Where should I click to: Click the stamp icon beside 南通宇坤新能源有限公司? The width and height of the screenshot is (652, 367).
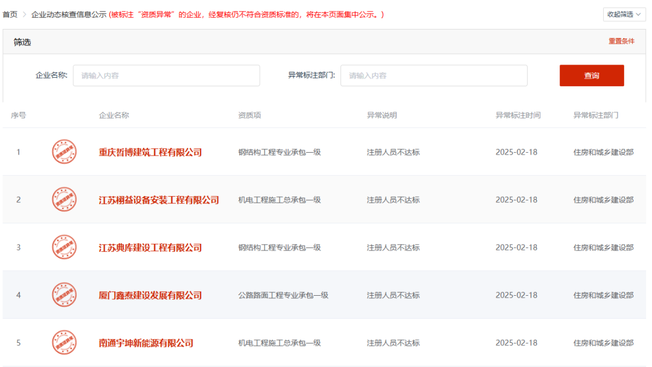click(64, 343)
